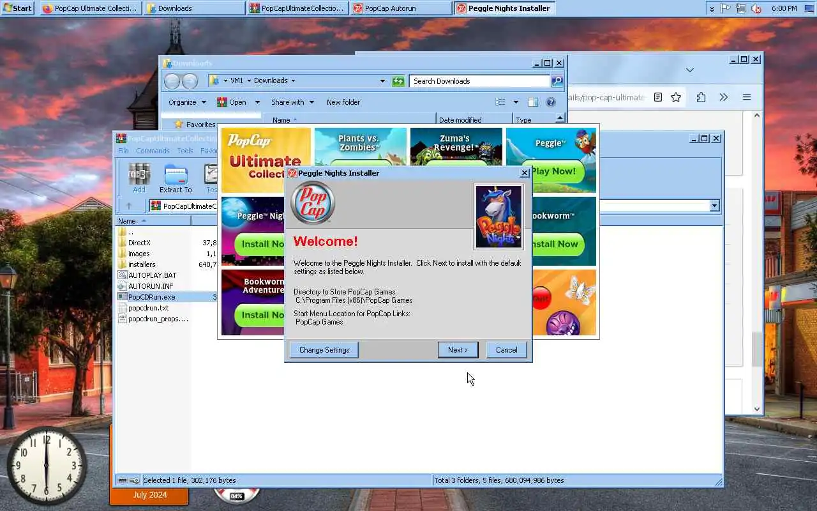Sort Downloads by the Date modified column

point(475,120)
